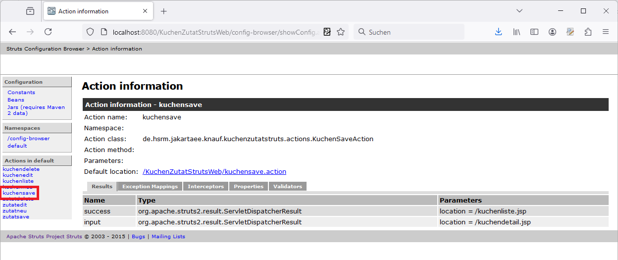Open Firefox View icon in tab bar

[x=30, y=11]
